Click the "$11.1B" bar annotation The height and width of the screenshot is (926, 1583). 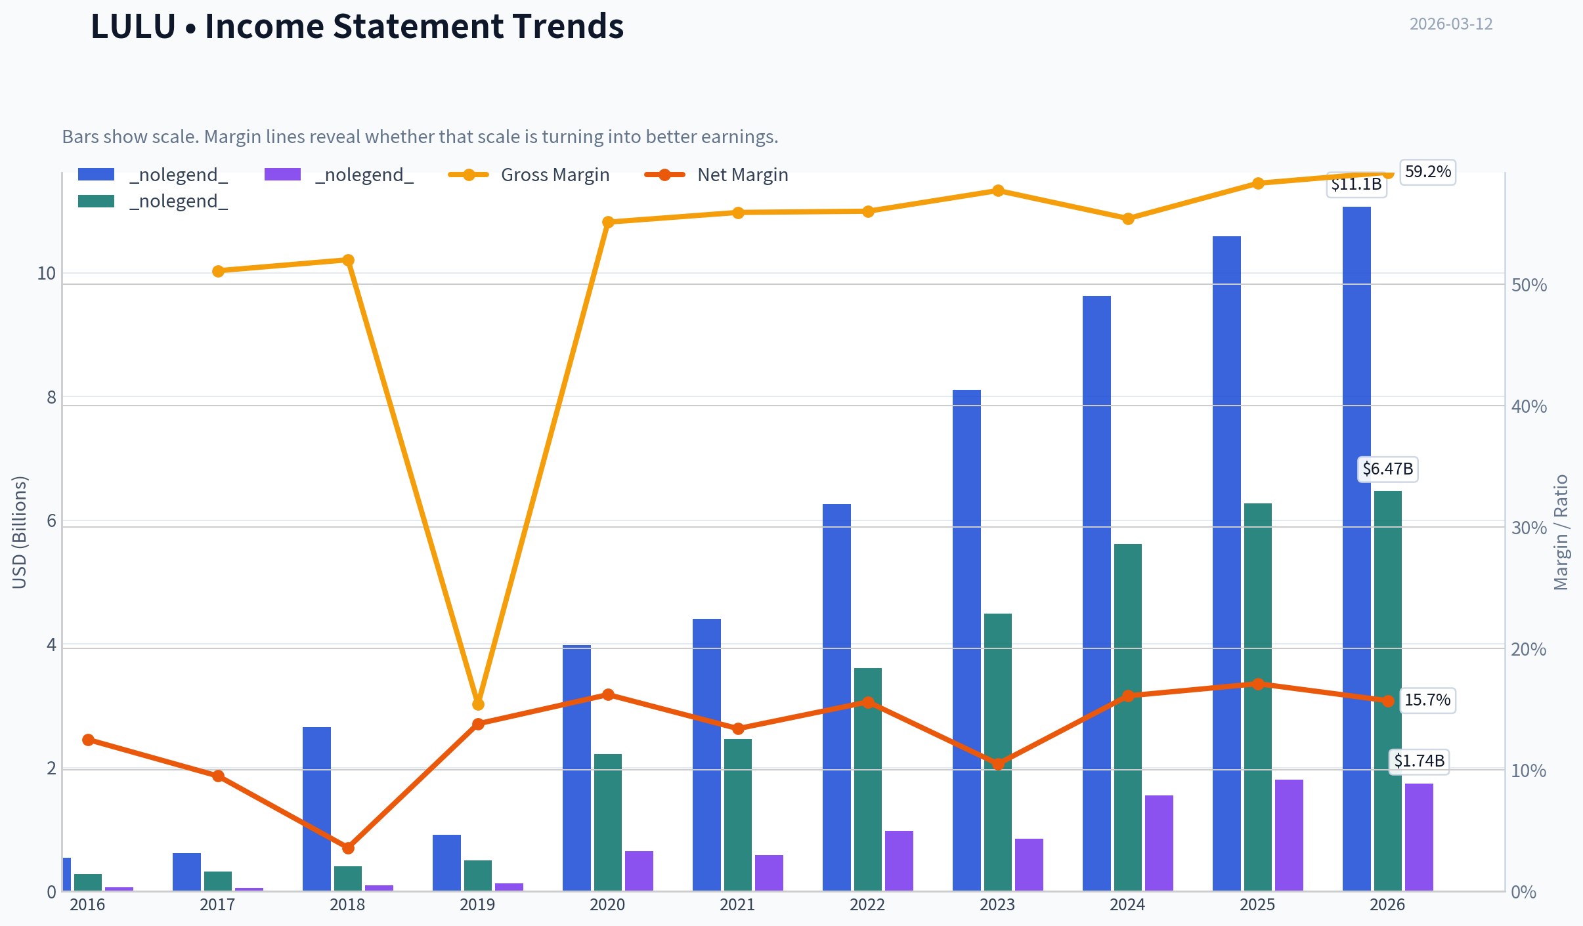(x=1356, y=184)
